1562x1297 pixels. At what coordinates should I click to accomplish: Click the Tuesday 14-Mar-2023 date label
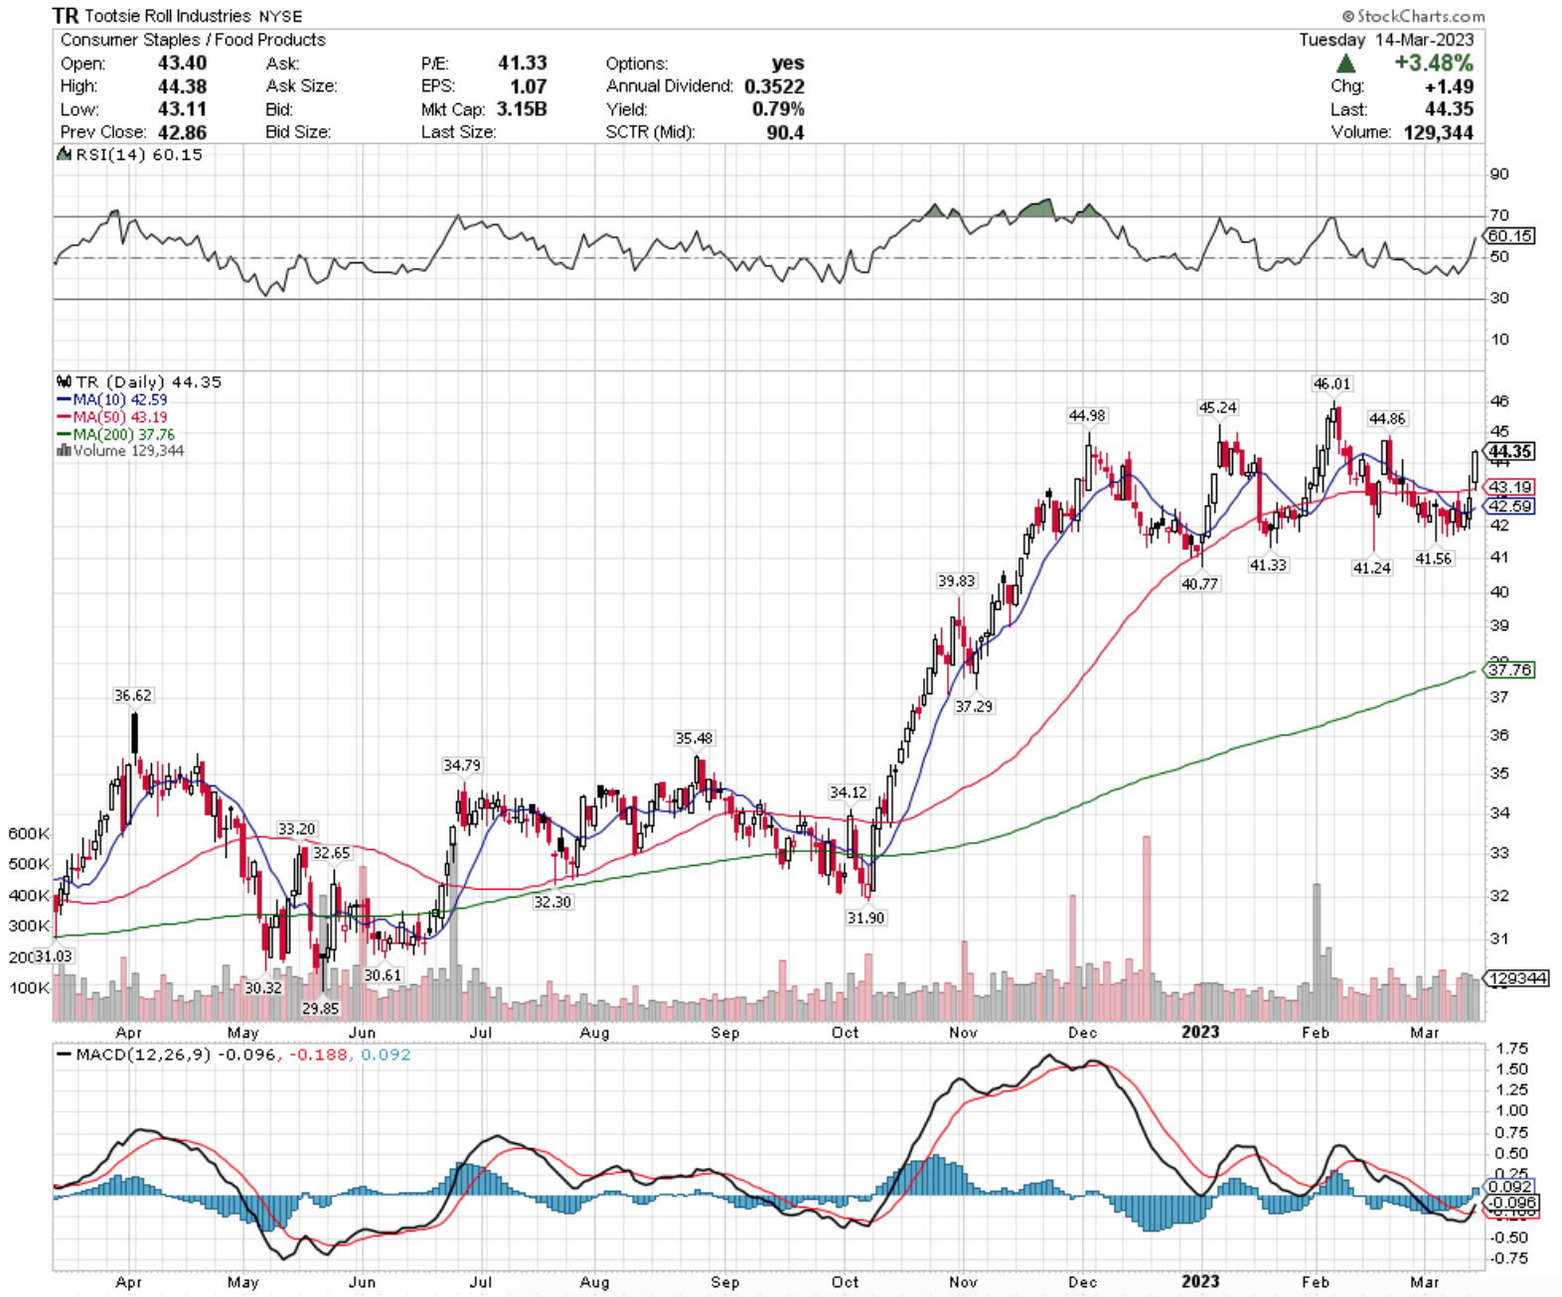click(1386, 40)
